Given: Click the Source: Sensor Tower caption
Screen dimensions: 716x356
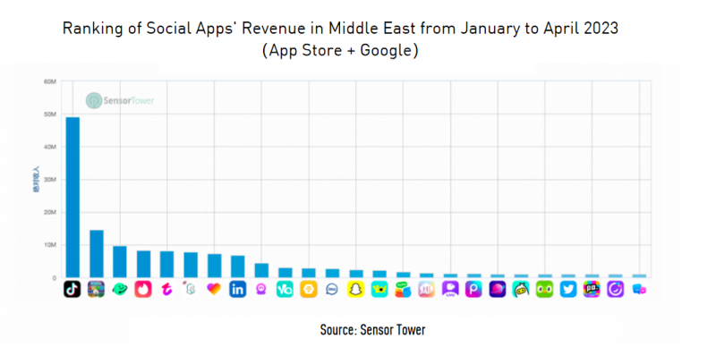Looking at the screenshot, I should 372,329.
